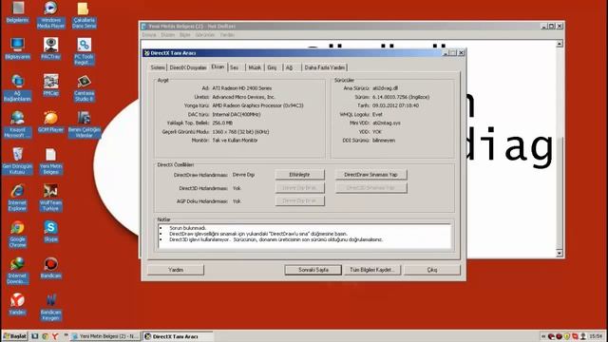Open the Bilgisayarım desktop icon
This screenshot has height=342, width=608.
[x=17, y=48]
